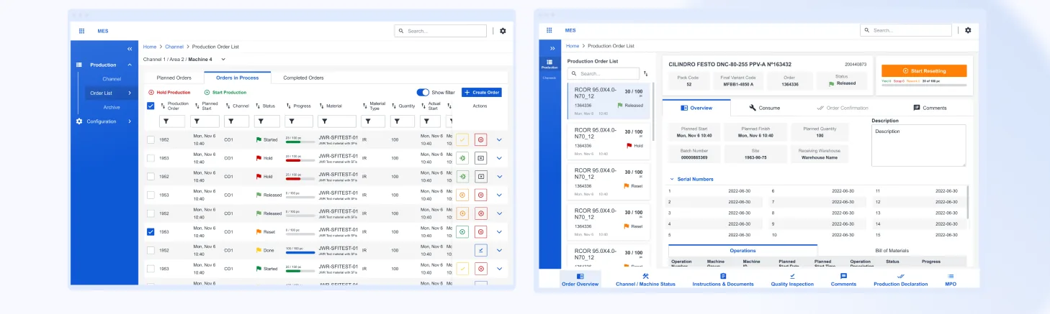The width and height of the screenshot is (1050, 314).
Task: Turn off the Show filter switch
Action: (x=423, y=92)
